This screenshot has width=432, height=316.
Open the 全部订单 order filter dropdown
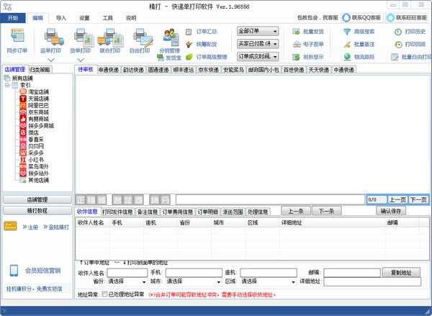click(258, 32)
